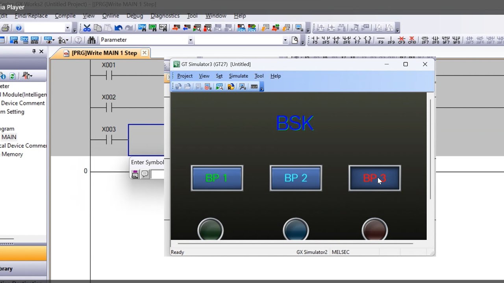Open Find/Replace menu in GX Works2
This screenshot has width=504, height=283.
click(x=31, y=16)
